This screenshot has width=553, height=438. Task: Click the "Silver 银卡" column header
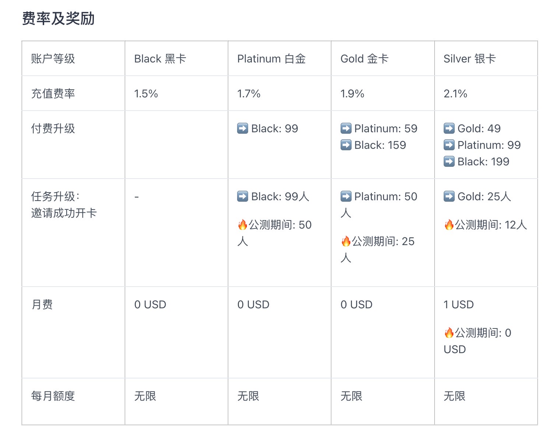(469, 59)
